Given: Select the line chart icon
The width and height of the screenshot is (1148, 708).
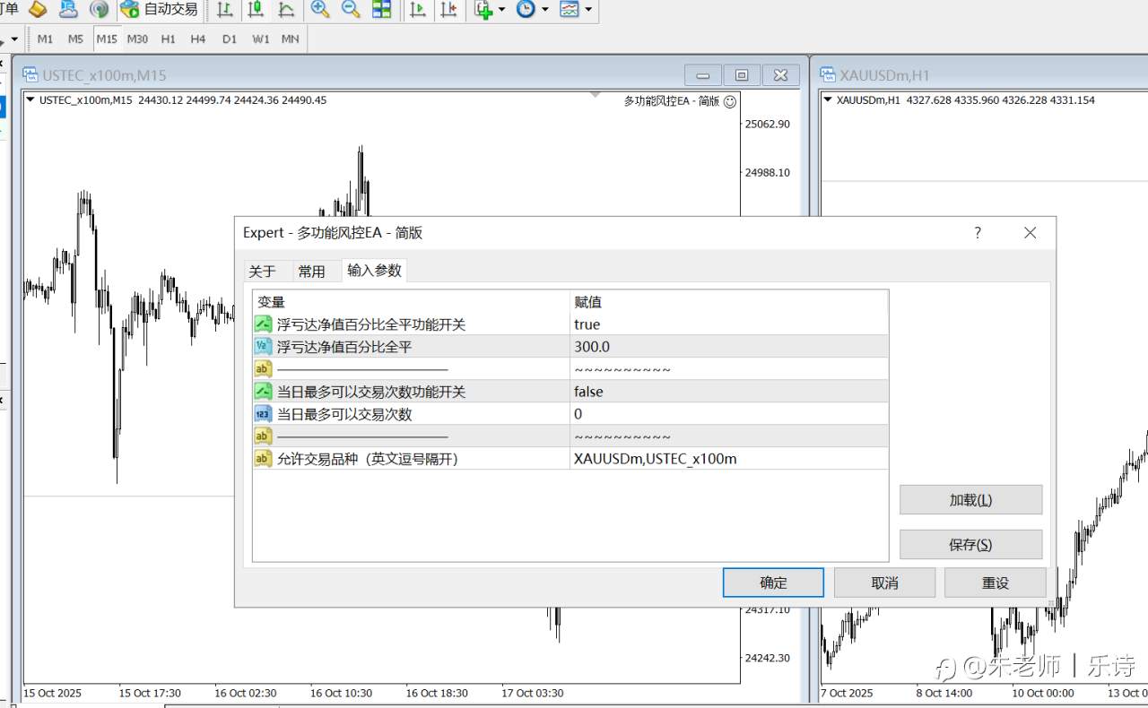Looking at the screenshot, I should pos(286,10).
